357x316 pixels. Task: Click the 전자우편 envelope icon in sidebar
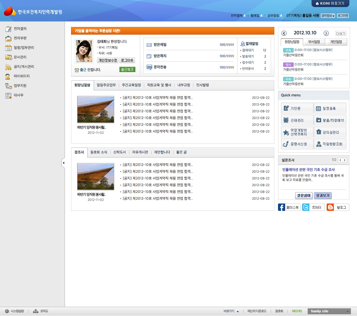8,38
